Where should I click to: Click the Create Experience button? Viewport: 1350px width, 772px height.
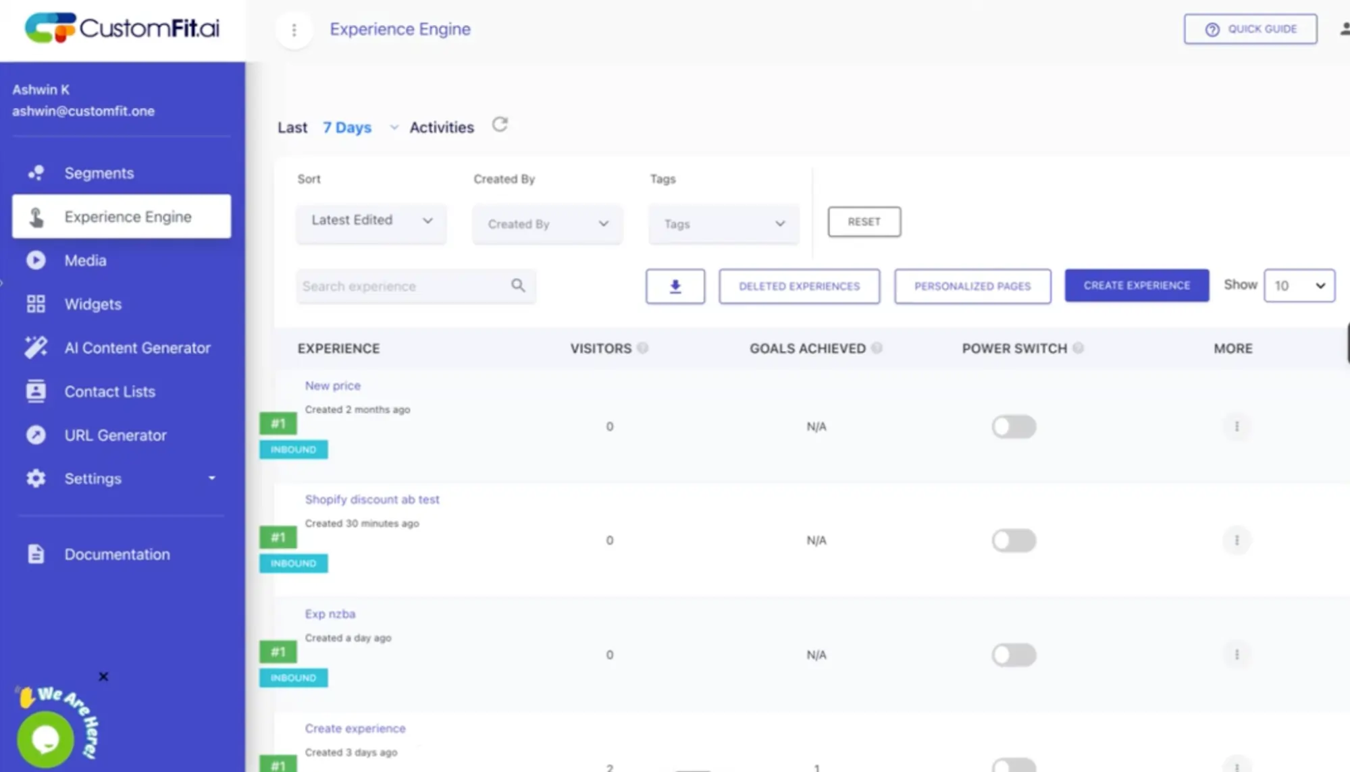[1137, 285]
